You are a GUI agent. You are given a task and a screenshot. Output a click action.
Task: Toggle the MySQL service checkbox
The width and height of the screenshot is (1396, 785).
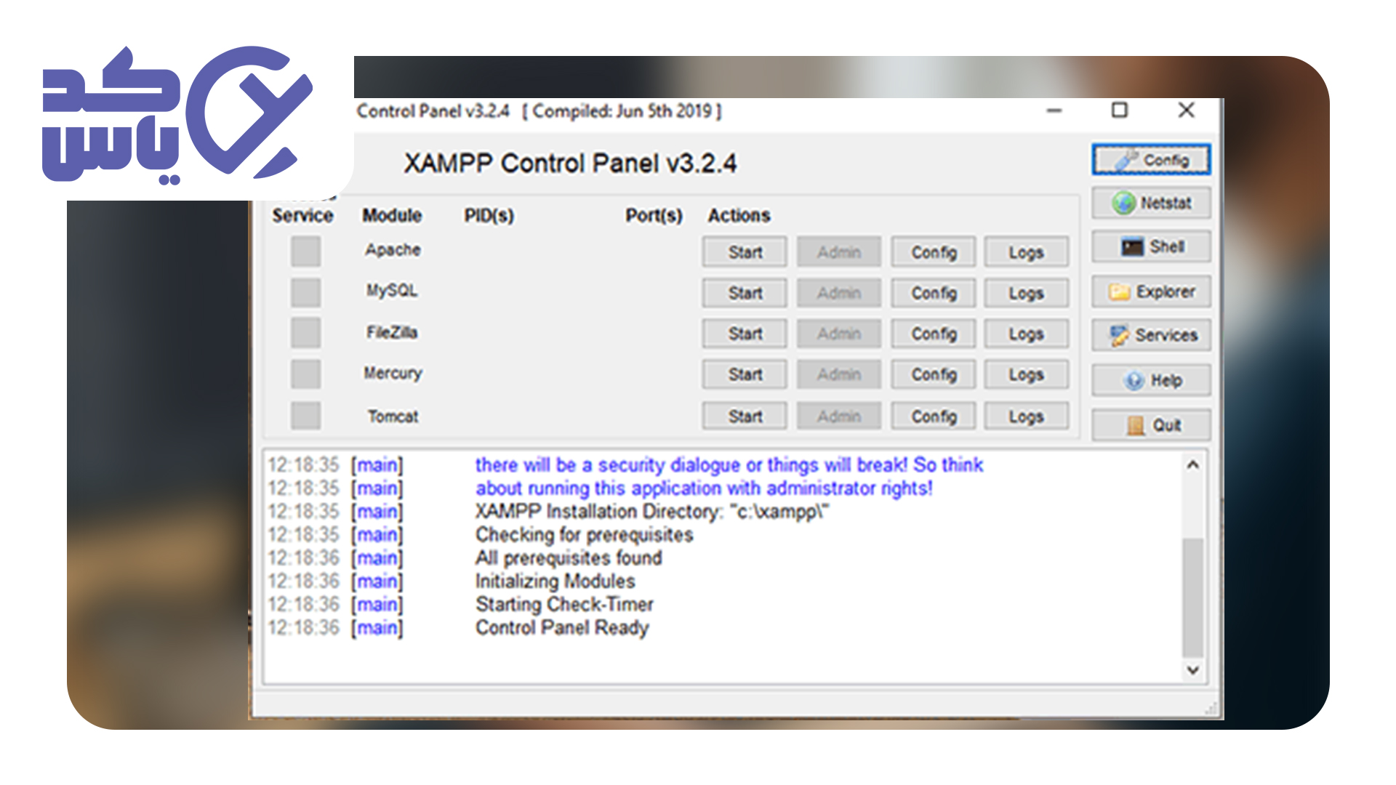click(x=305, y=292)
